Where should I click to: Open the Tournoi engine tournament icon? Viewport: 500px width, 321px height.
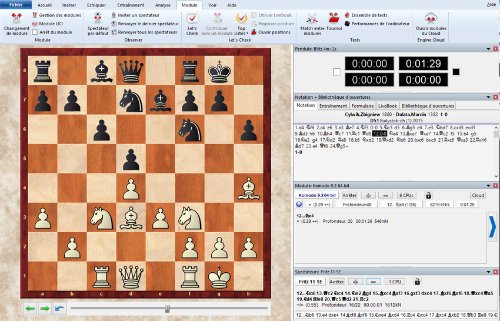pos(334,19)
